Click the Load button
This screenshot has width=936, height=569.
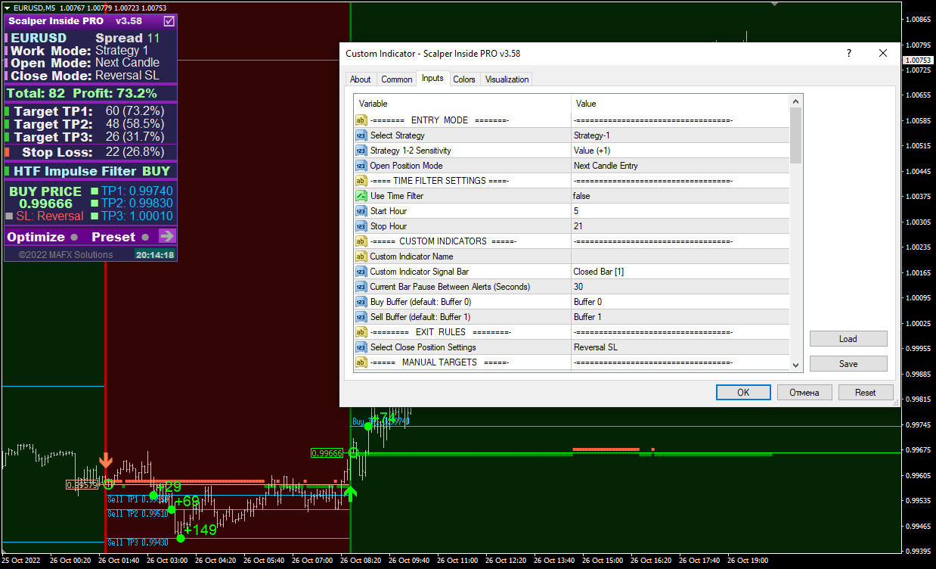(x=848, y=339)
